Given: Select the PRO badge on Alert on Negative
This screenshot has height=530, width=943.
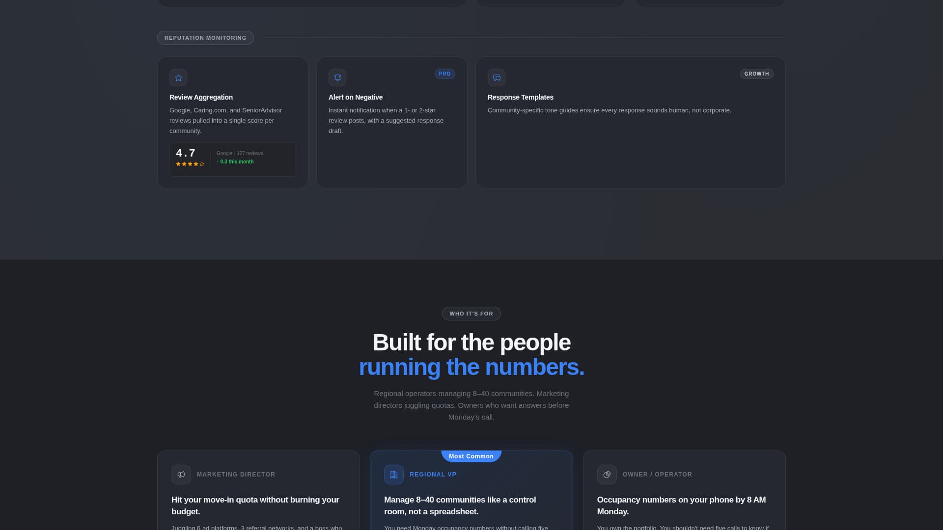Looking at the screenshot, I should pos(445,74).
